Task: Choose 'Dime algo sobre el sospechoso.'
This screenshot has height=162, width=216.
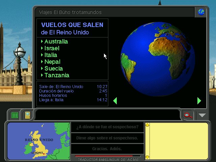Action: click(x=107, y=138)
